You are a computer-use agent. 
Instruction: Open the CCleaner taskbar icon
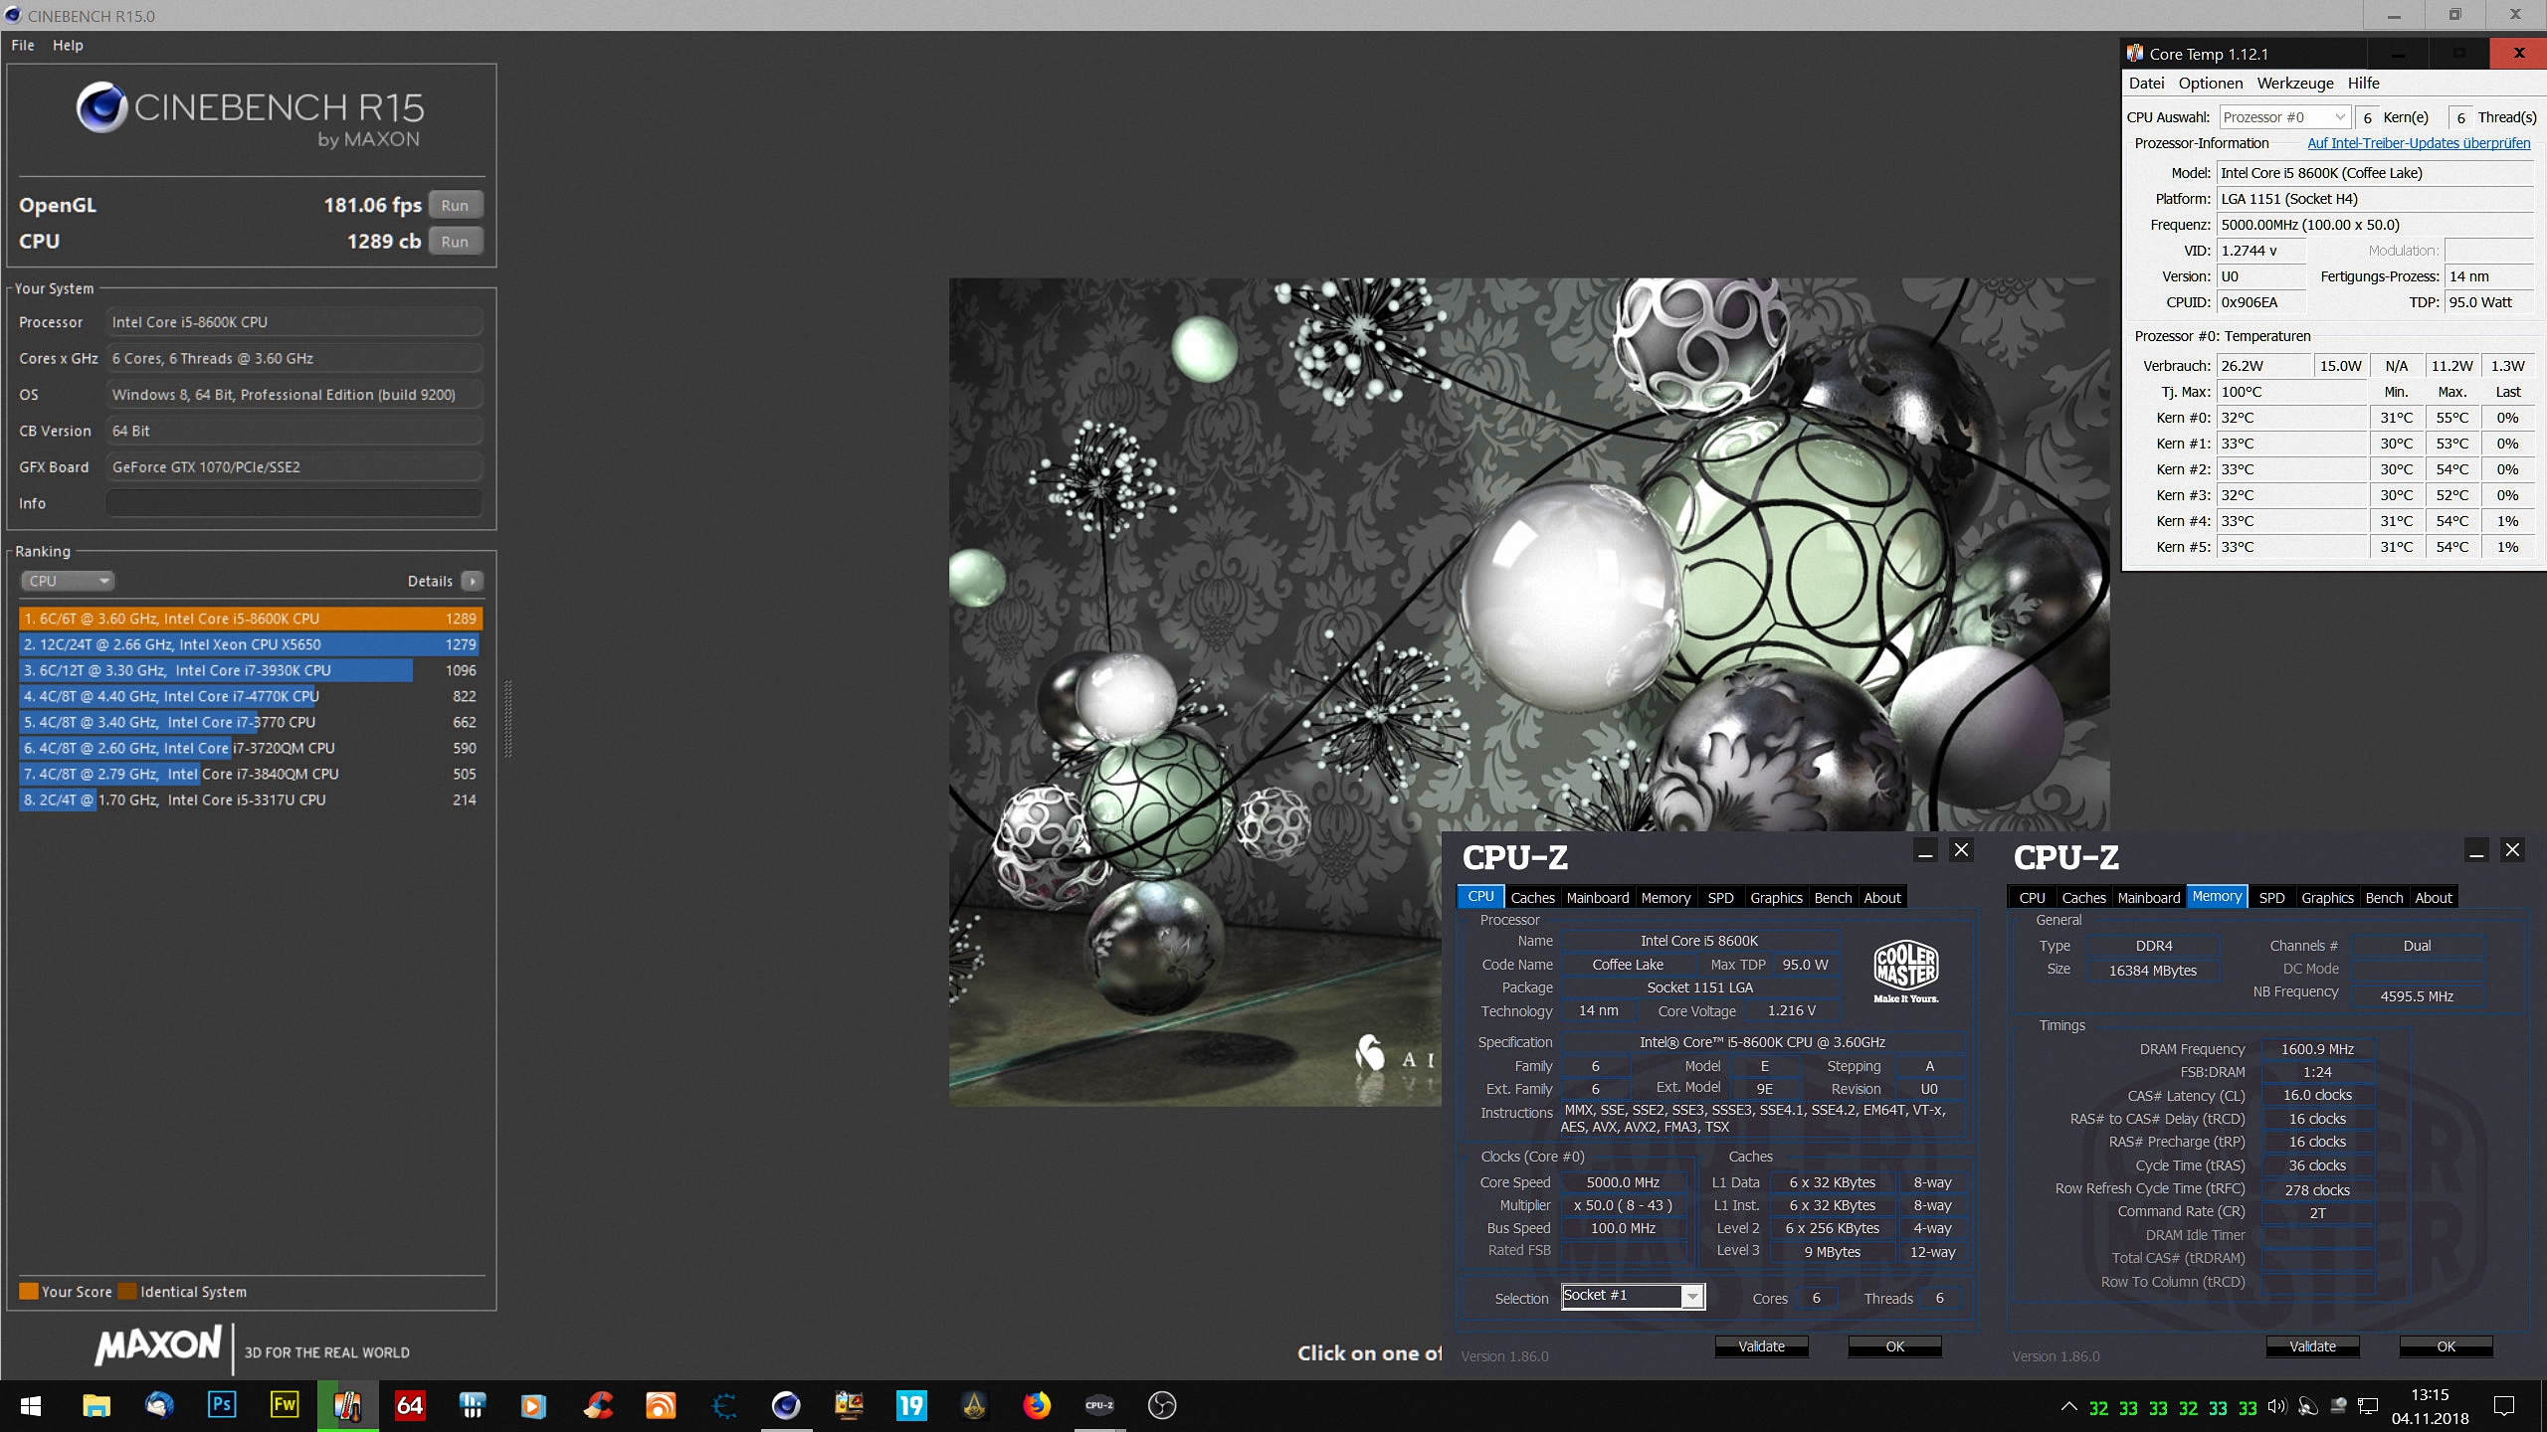pyautogui.click(x=598, y=1405)
